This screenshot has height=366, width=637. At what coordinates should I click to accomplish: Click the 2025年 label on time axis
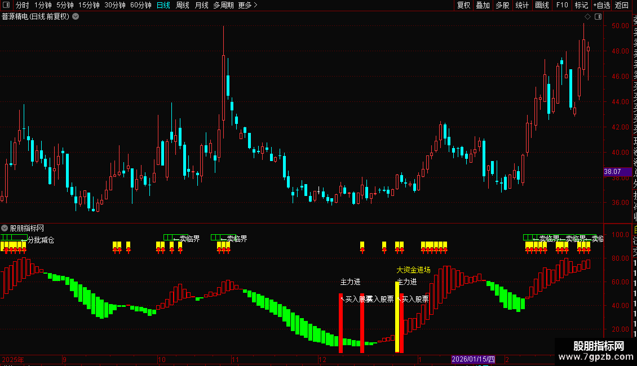(x=13, y=359)
